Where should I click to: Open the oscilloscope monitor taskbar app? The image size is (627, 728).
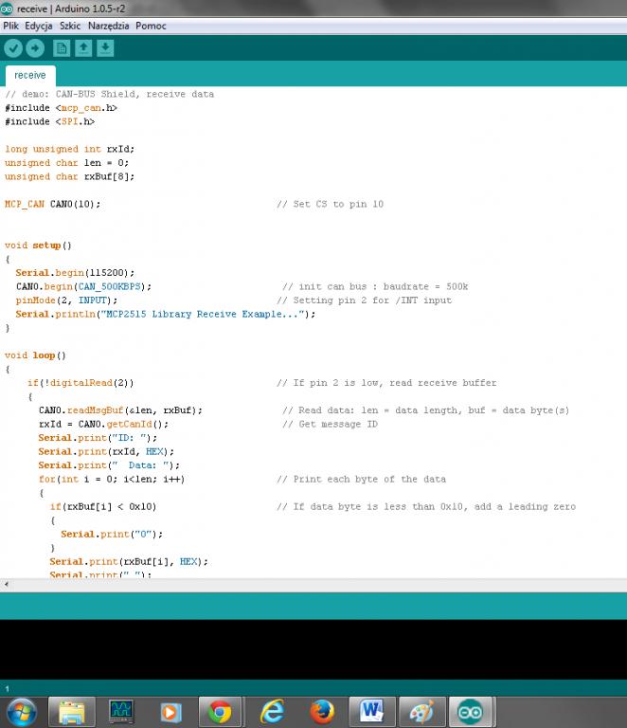[121, 712]
